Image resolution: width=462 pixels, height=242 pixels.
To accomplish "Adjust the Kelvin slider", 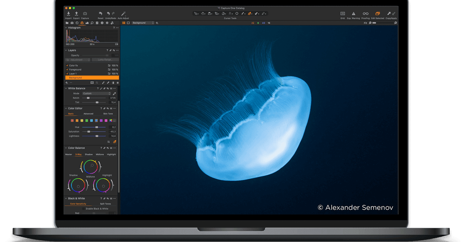I will (x=94, y=98).
